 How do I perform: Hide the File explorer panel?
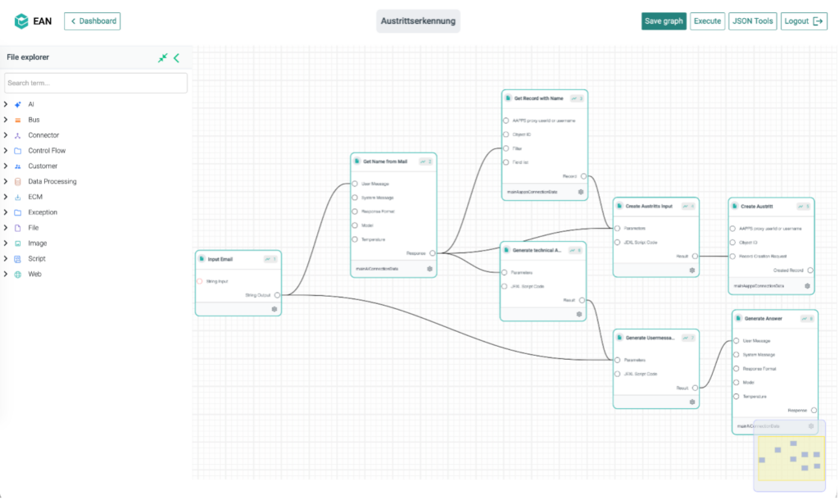coord(177,57)
